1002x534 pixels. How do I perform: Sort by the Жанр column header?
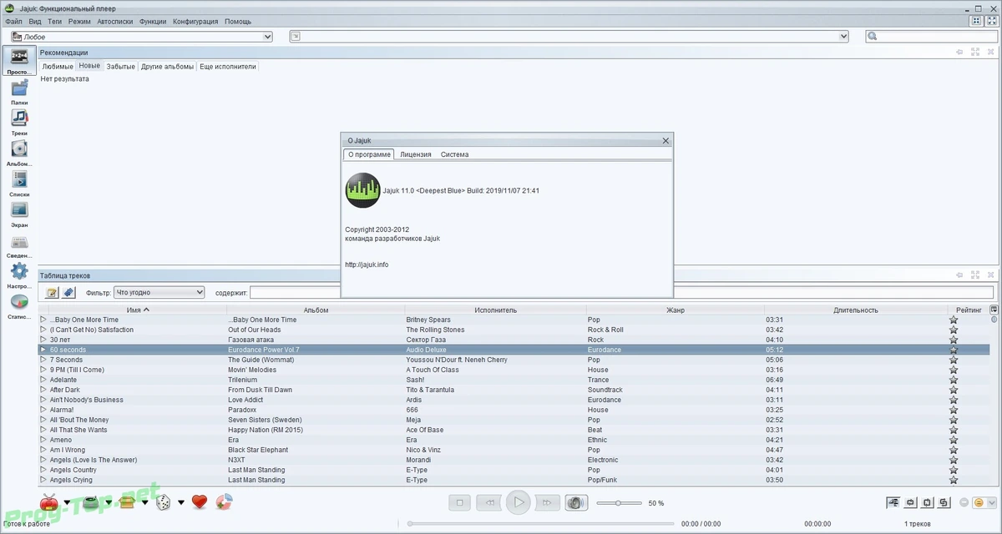[675, 310]
